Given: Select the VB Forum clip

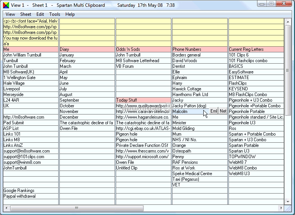Looking at the screenshot, I should (143, 66).
